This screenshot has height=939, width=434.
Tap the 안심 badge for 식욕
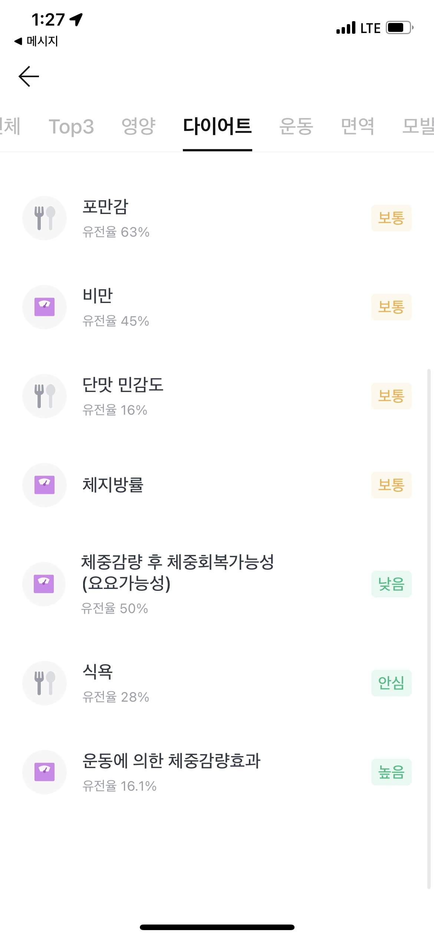[391, 683]
